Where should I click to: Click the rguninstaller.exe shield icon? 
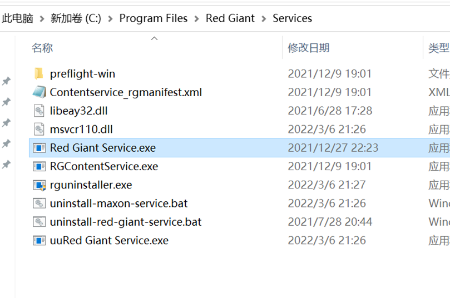coord(38,185)
